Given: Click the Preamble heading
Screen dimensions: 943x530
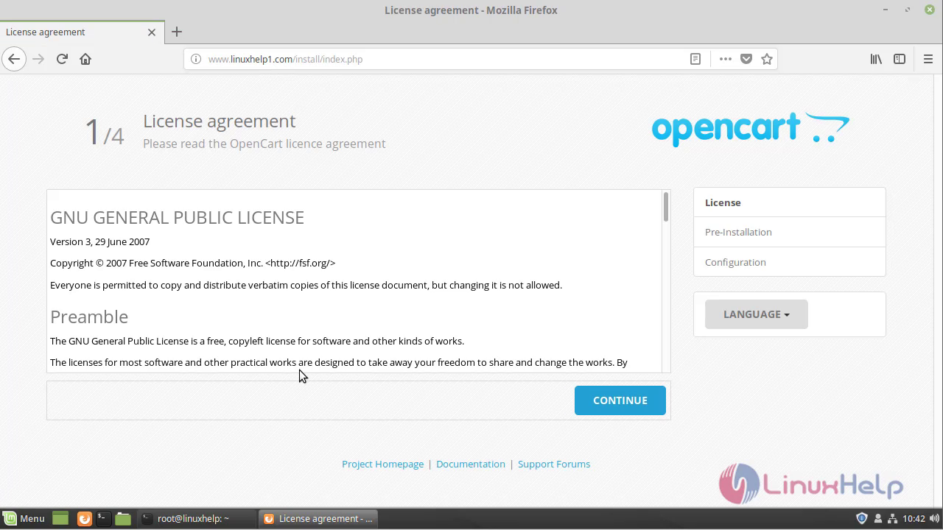Looking at the screenshot, I should 89,317.
